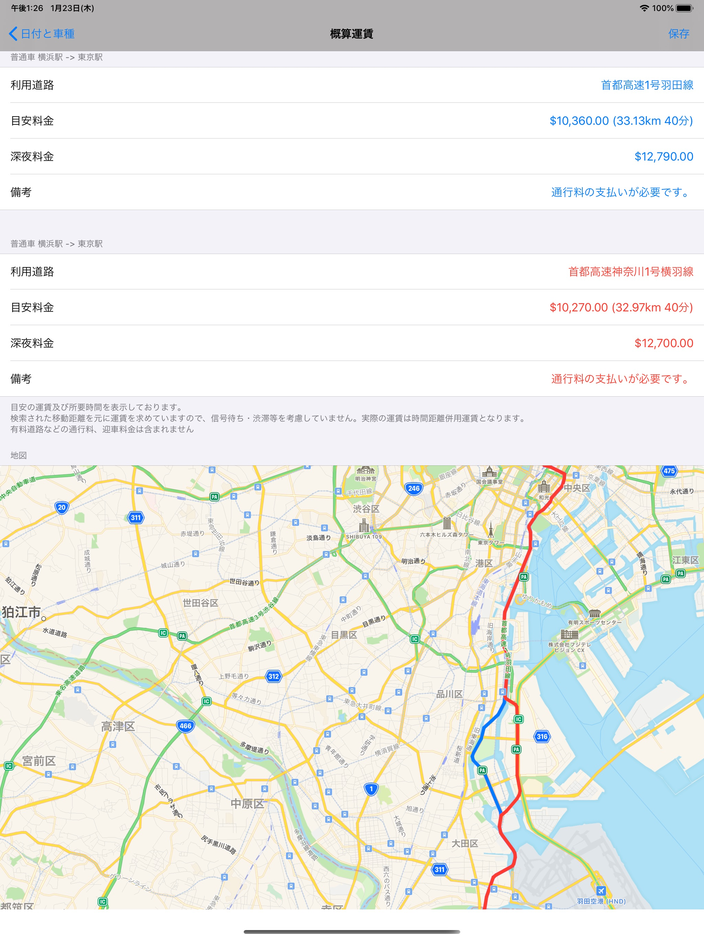
Task: Tap the PA marker on the blue route
Action: [482, 771]
